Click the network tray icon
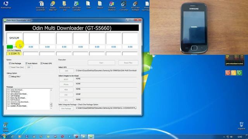Image resolution: width=248 pixels, height=139 pixels. pyautogui.click(x=228, y=137)
